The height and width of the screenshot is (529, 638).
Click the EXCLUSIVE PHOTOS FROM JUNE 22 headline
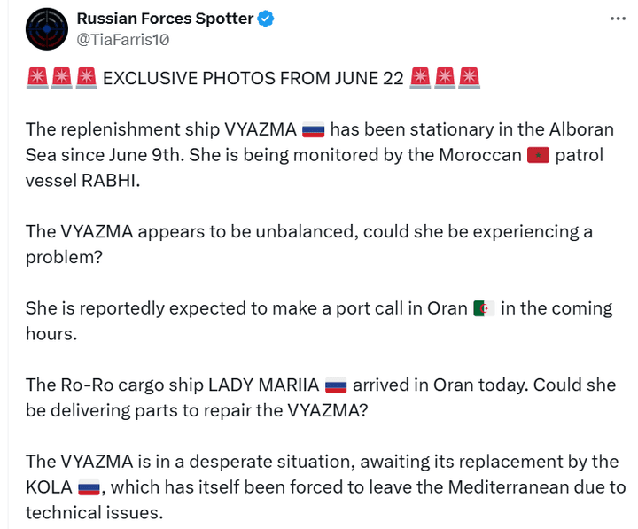point(253,78)
